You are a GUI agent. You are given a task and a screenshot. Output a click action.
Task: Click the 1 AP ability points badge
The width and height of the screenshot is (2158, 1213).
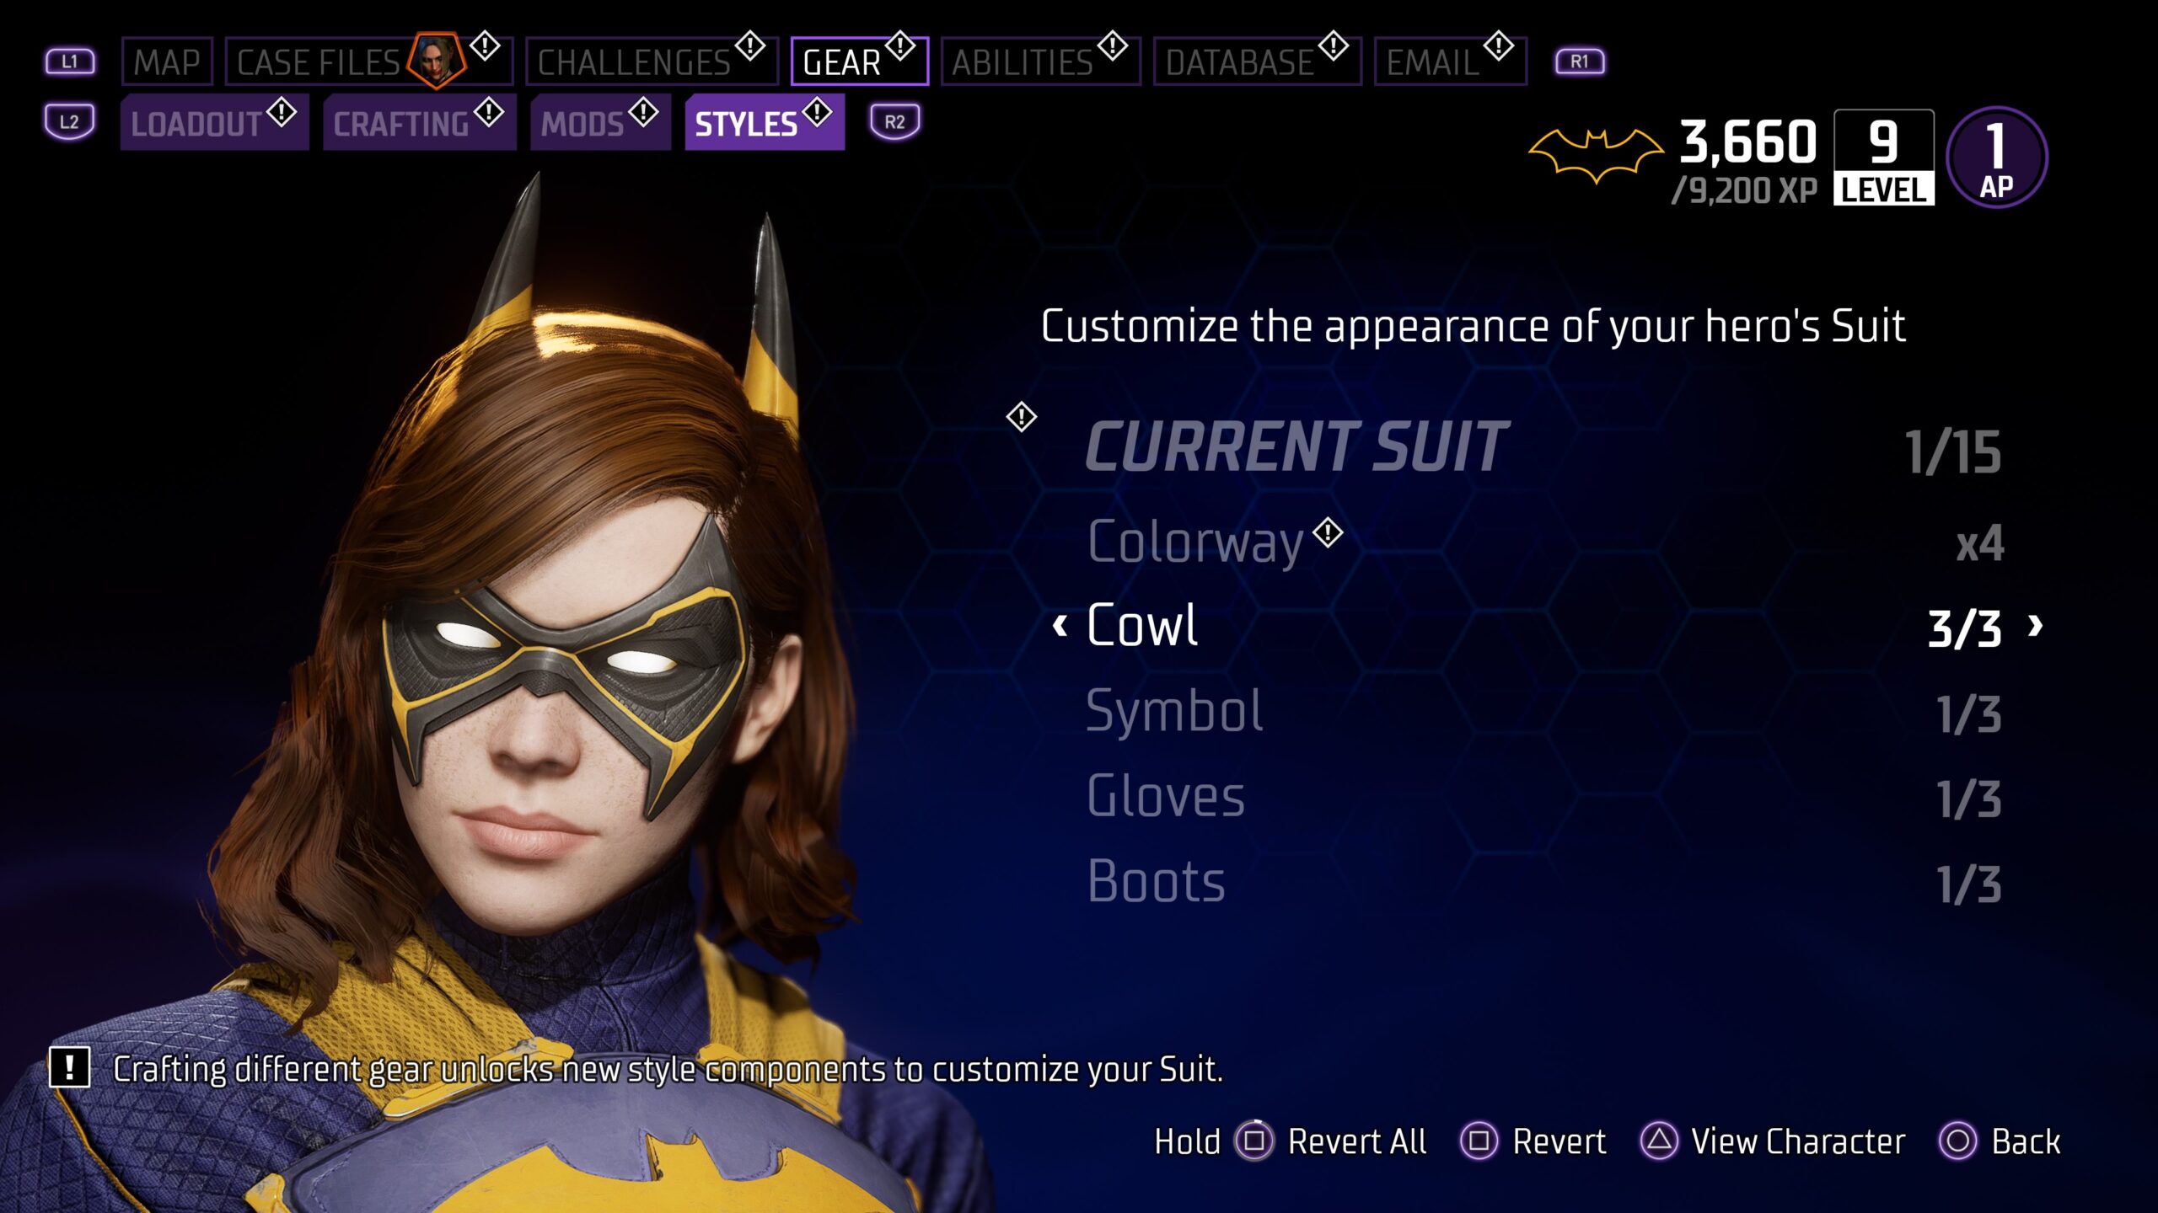[1995, 158]
